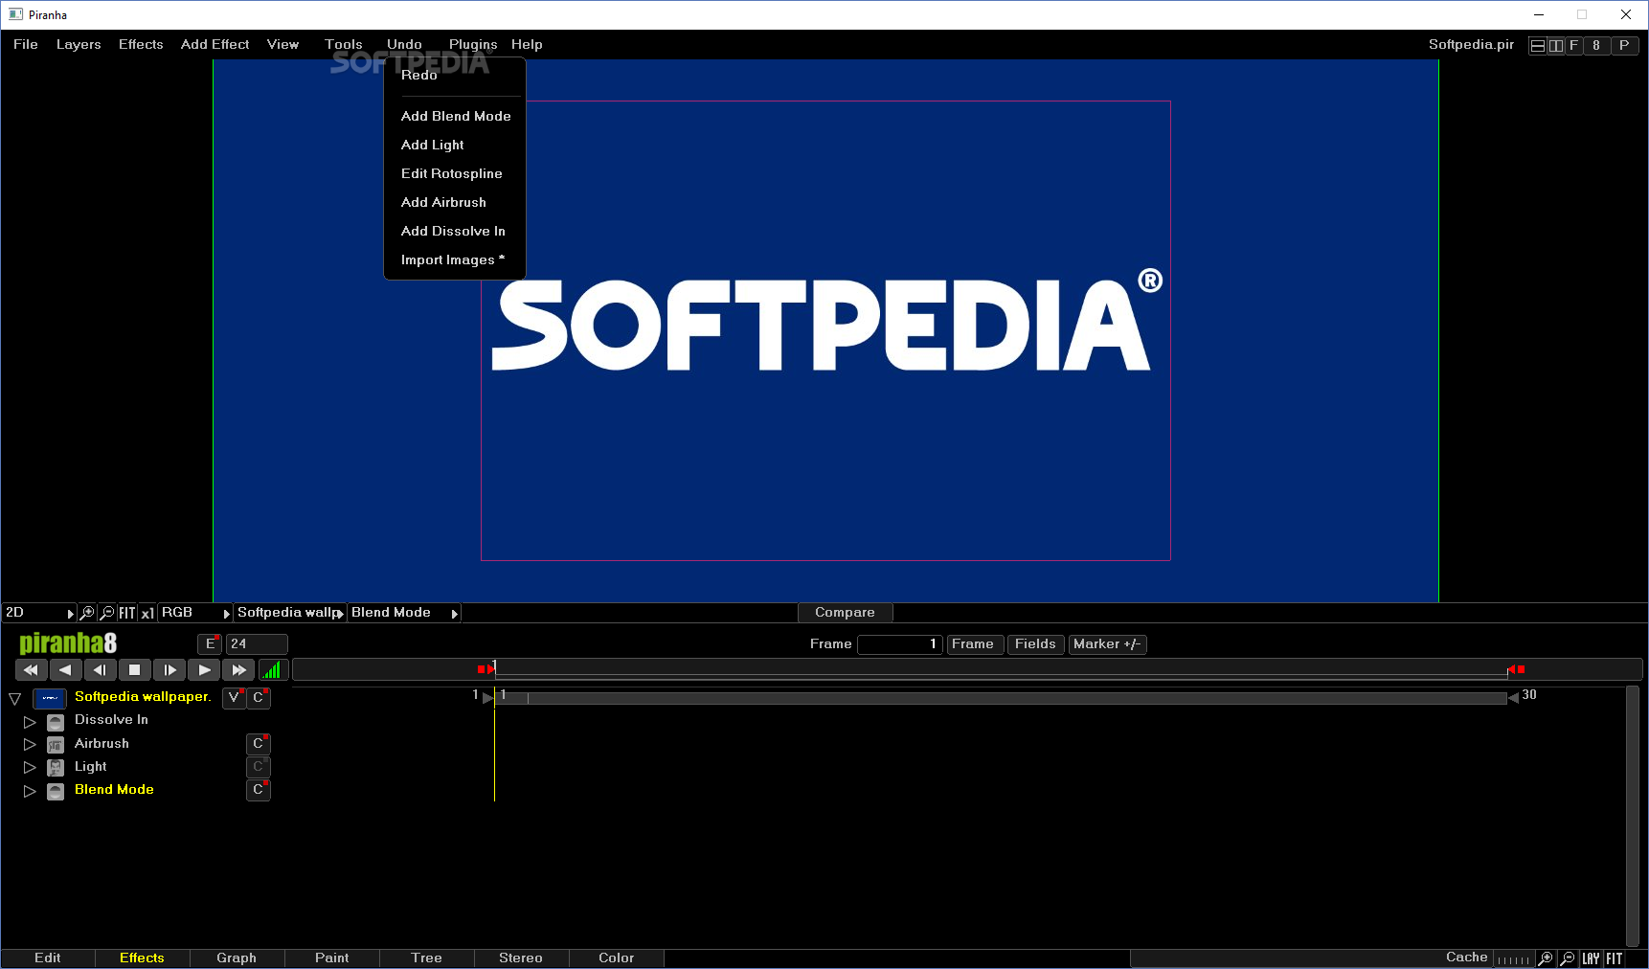Choose Import Images in menu
The height and width of the screenshot is (969, 1649).
coord(453,259)
